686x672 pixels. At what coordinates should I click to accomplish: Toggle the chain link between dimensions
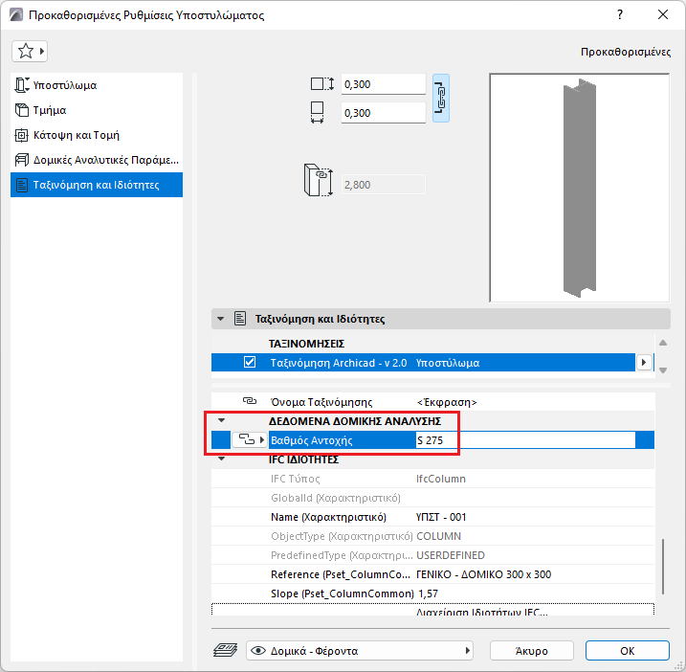[441, 98]
